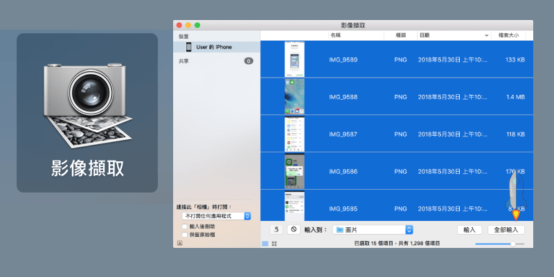The image size is (554, 277).
Task: Toggle sort order on the 日期 column
Action: tap(450, 35)
